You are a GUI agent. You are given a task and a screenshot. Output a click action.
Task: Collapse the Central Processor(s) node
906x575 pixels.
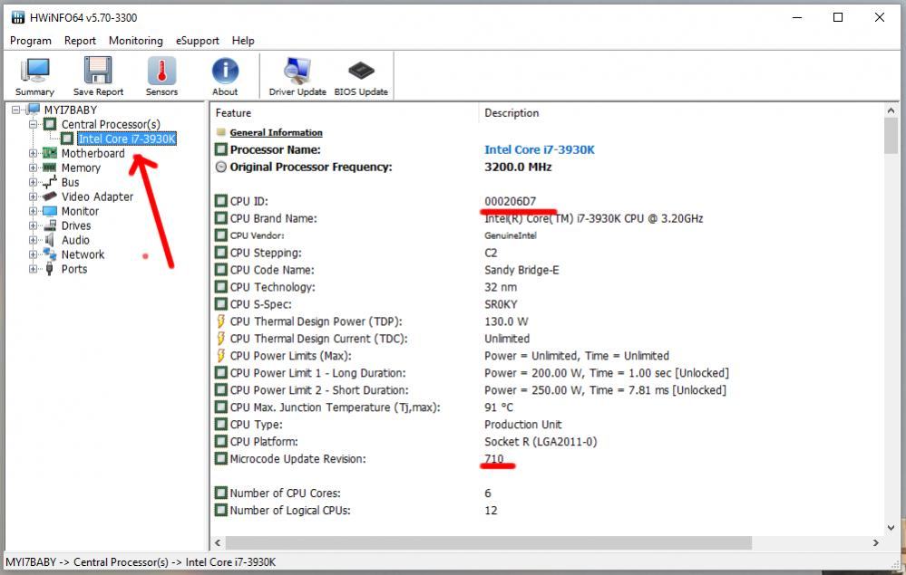point(34,124)
